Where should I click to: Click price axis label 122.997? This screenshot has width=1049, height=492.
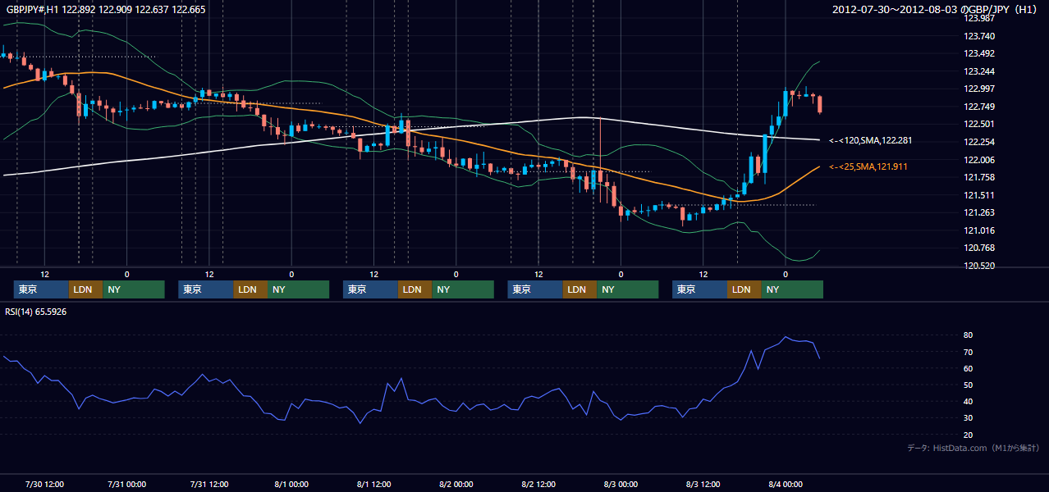pos(978,89)
